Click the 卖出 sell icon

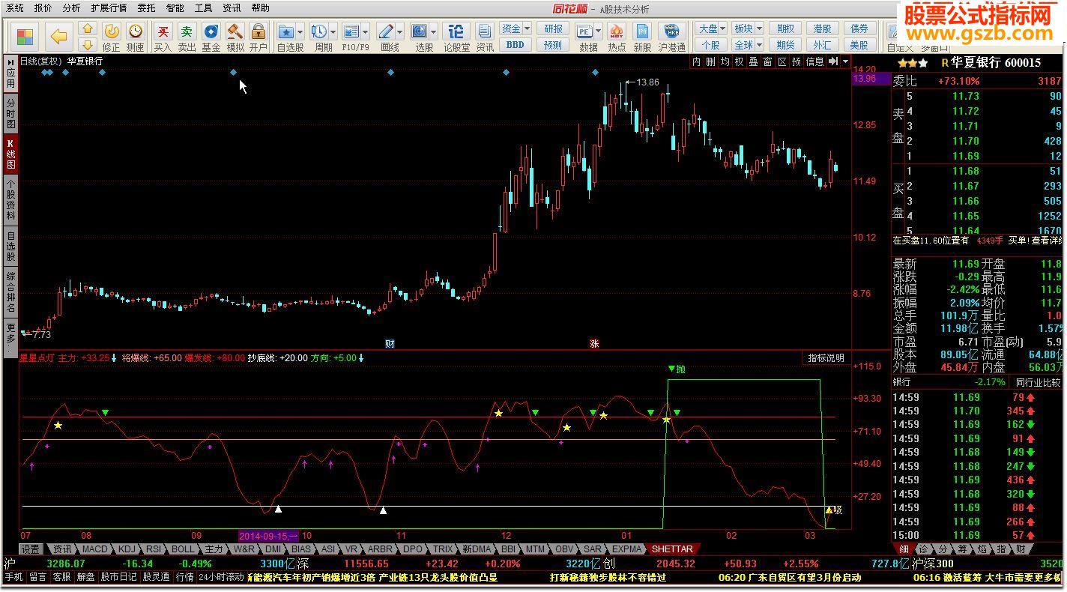coord(187,31)
